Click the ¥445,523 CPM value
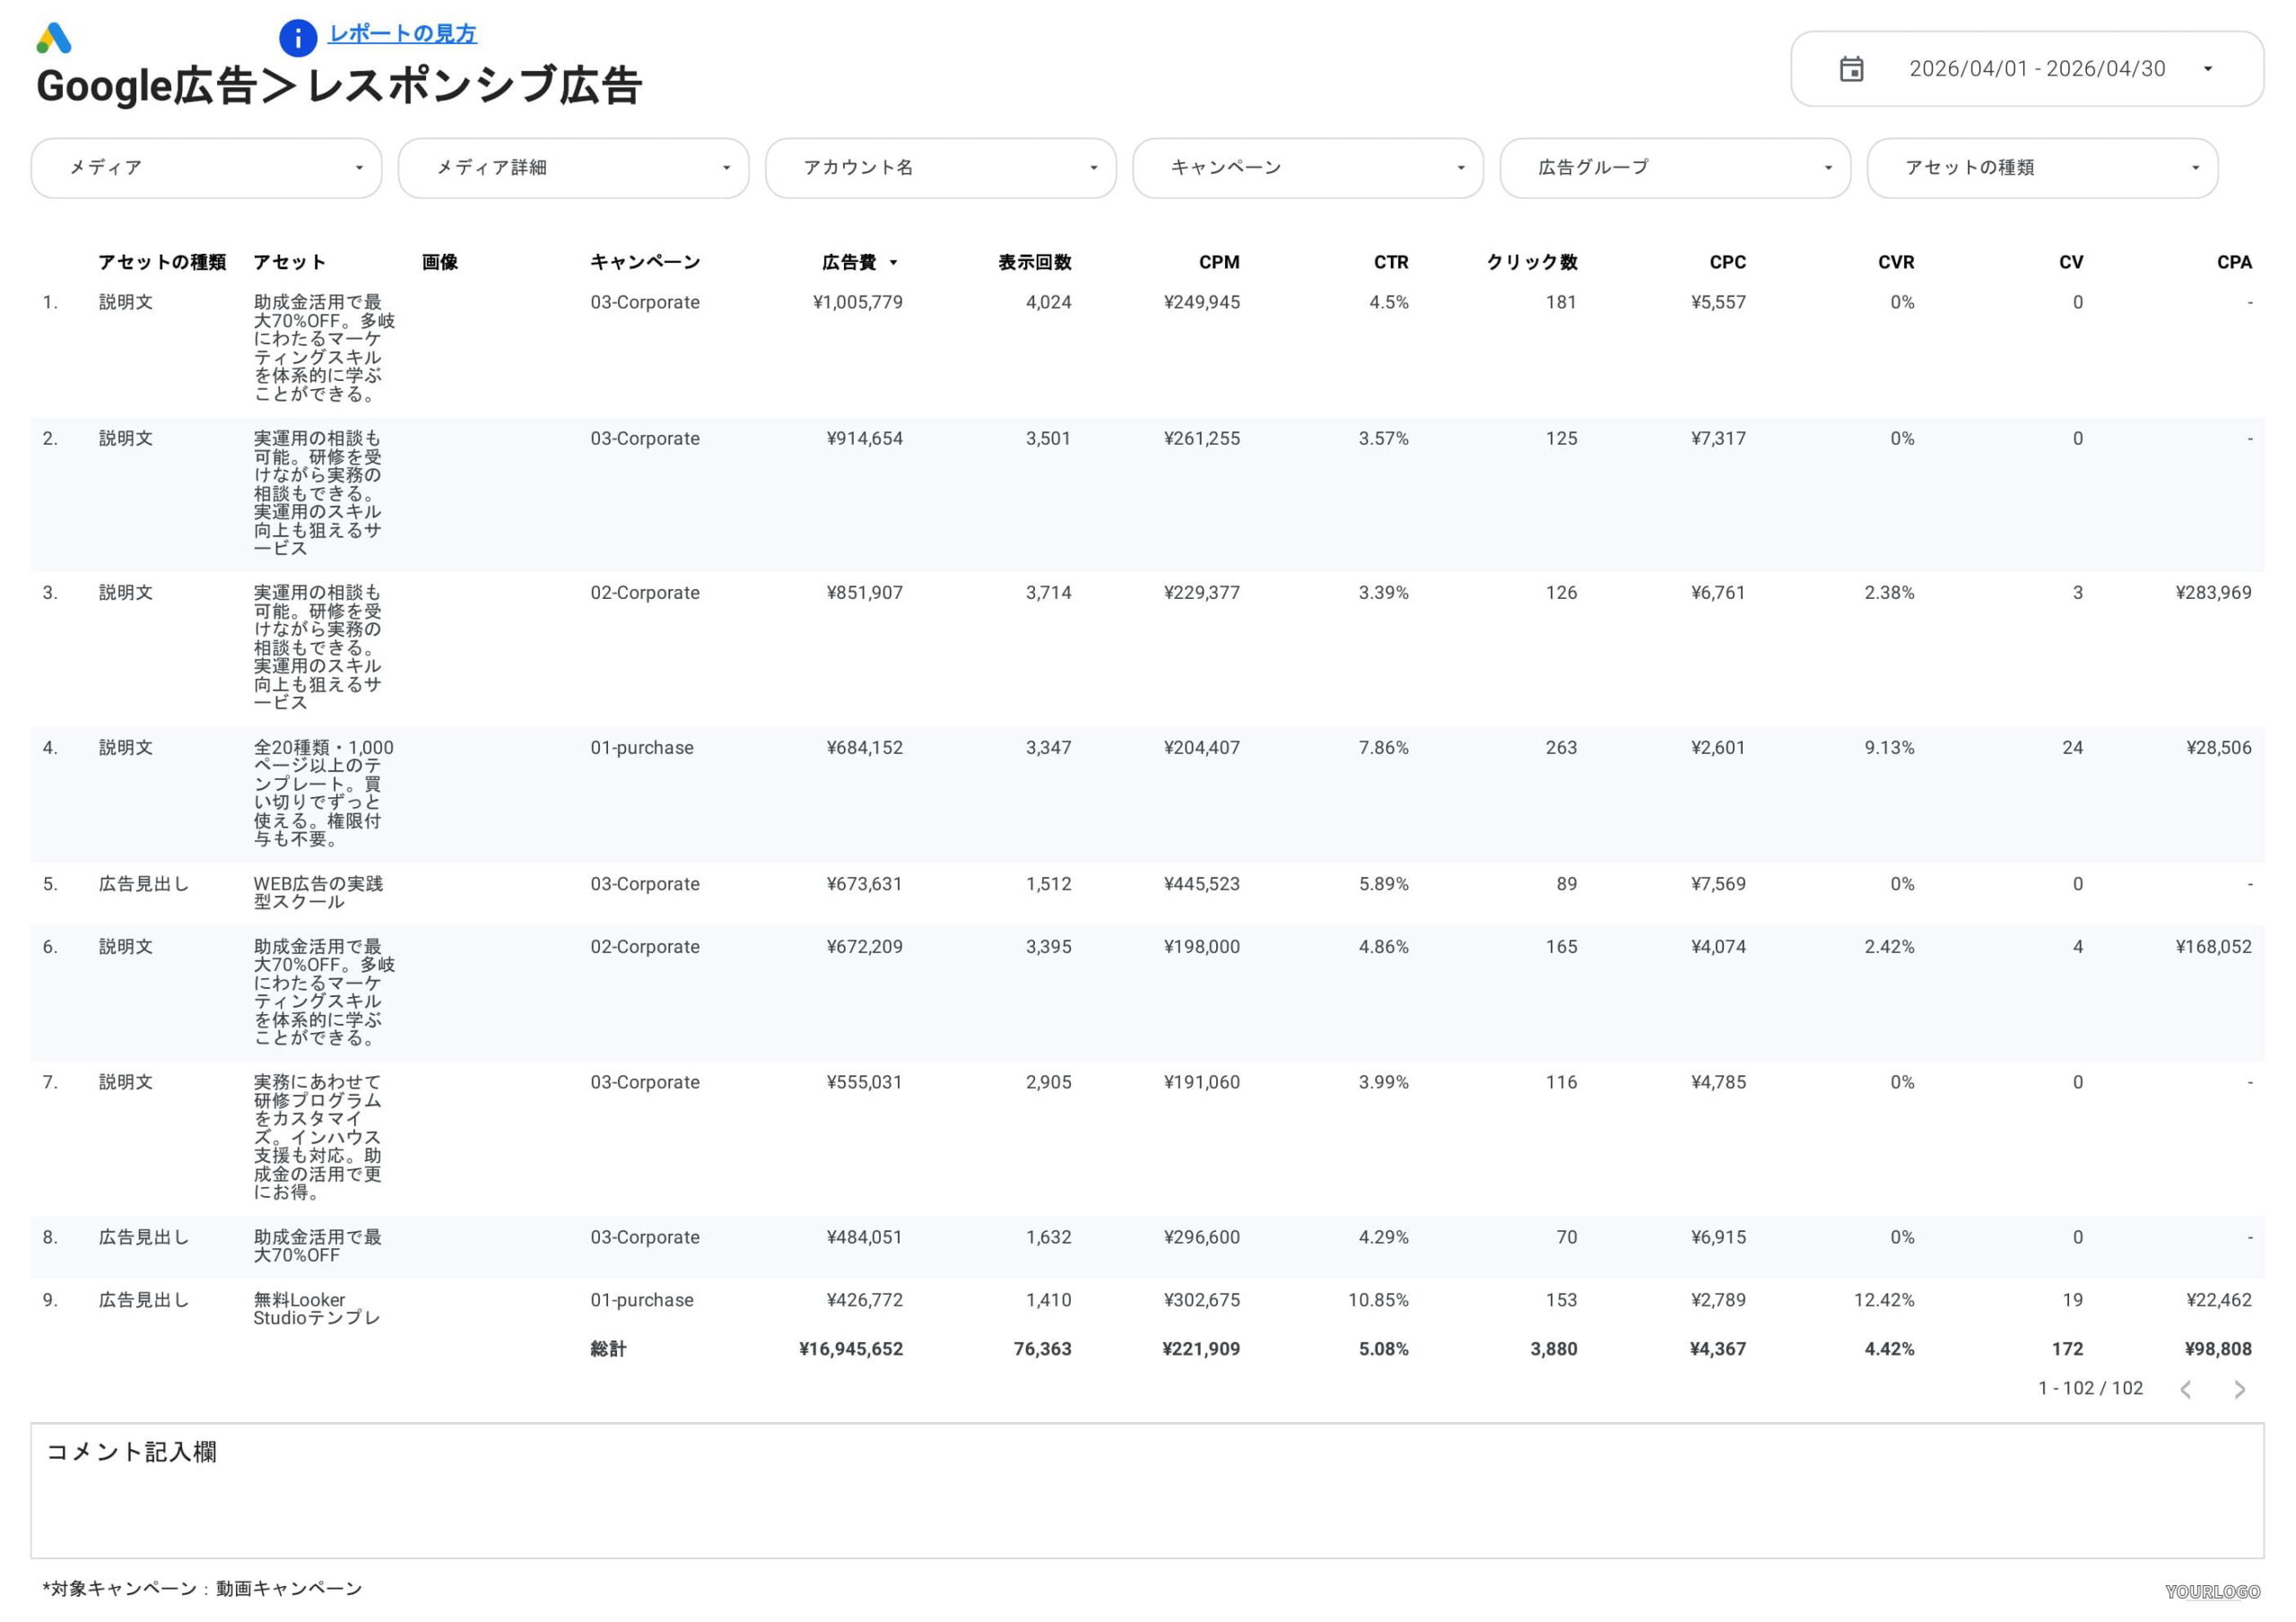 point(1202,884)
